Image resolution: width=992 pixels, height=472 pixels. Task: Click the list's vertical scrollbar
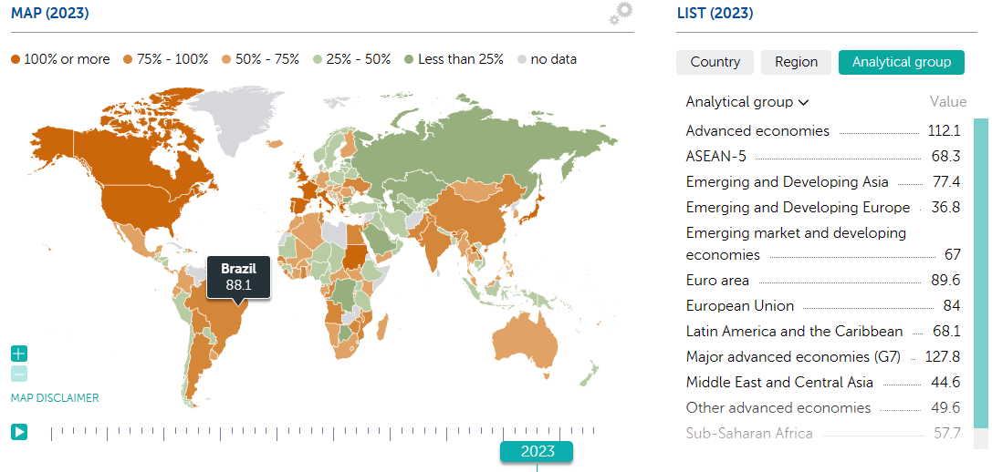point(981,273)
